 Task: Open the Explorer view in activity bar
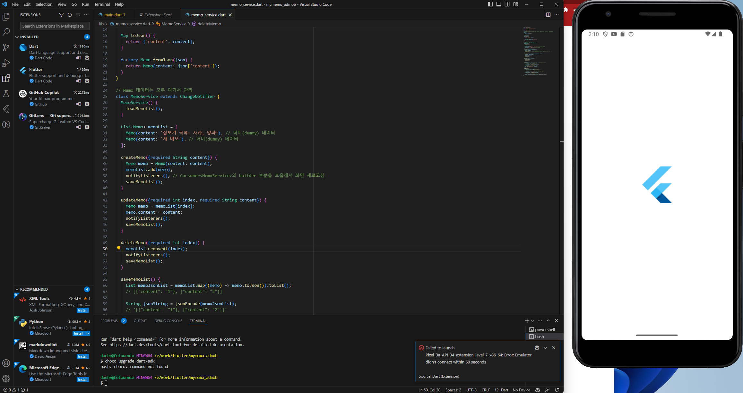(x=6, y=17)
